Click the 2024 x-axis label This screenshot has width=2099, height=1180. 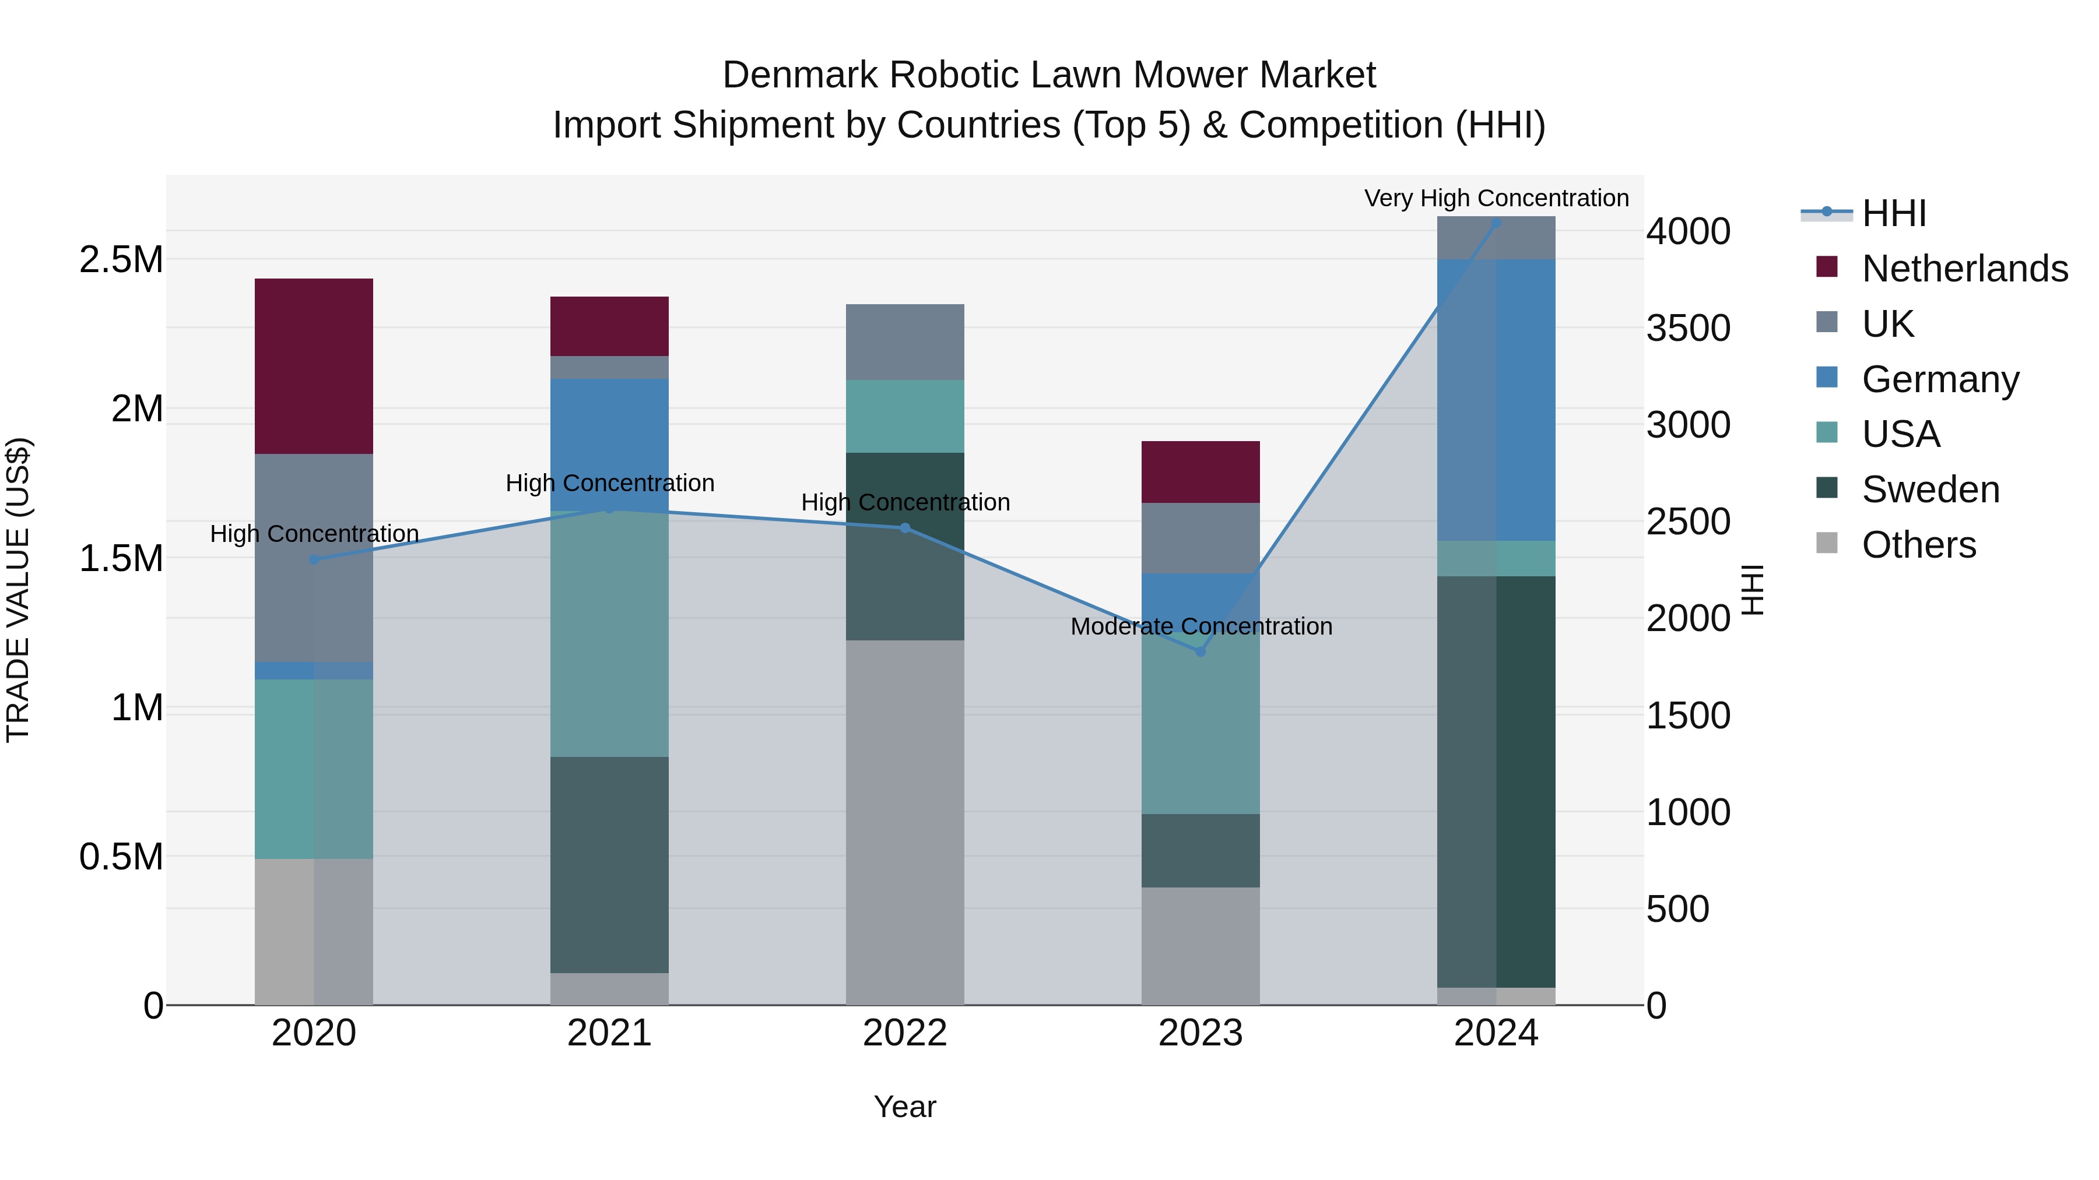pyautogui.click(x=1496, y=1033)
